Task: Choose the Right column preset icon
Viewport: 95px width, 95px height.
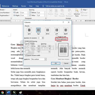Action: tap(66, 30)
